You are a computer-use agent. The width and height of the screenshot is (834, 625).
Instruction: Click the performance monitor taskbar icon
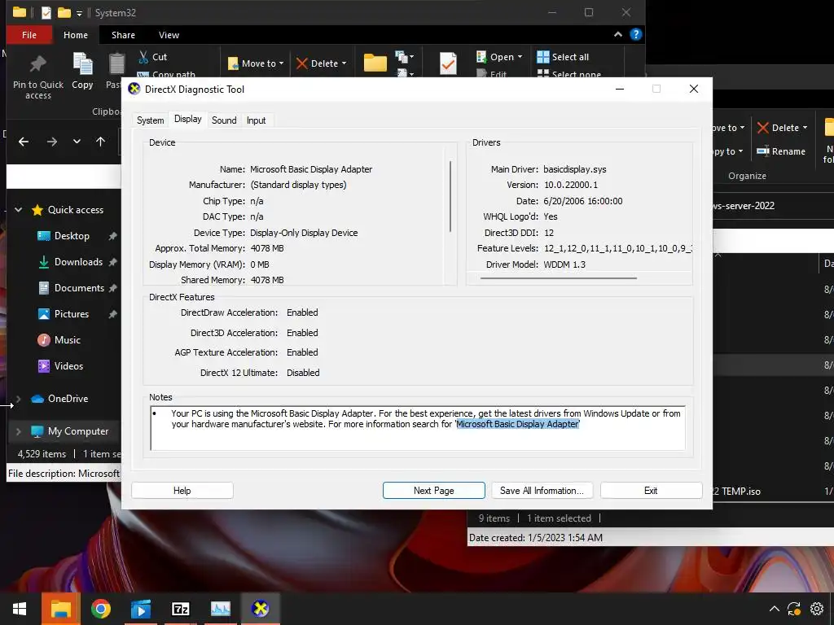coord(220,609)
